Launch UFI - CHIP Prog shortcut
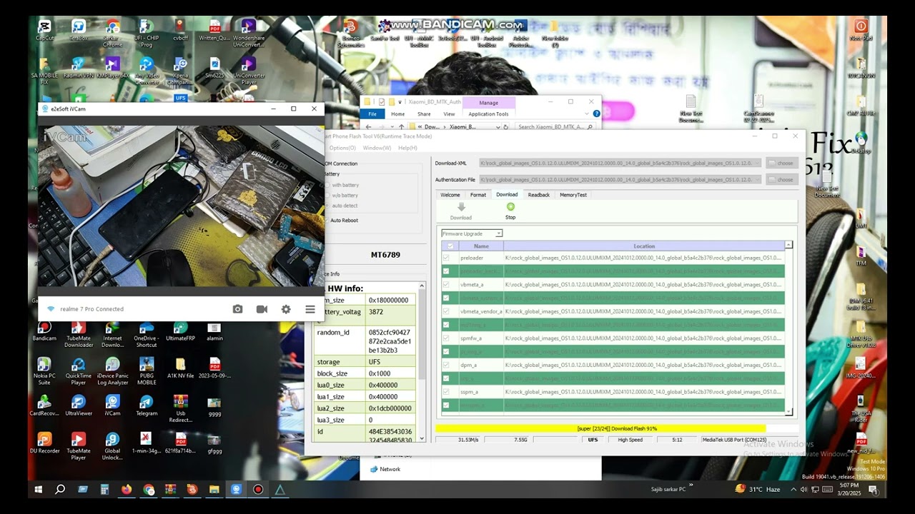This screenshot has width=915, height=514. pyautogui.click(x=147, y=33)
